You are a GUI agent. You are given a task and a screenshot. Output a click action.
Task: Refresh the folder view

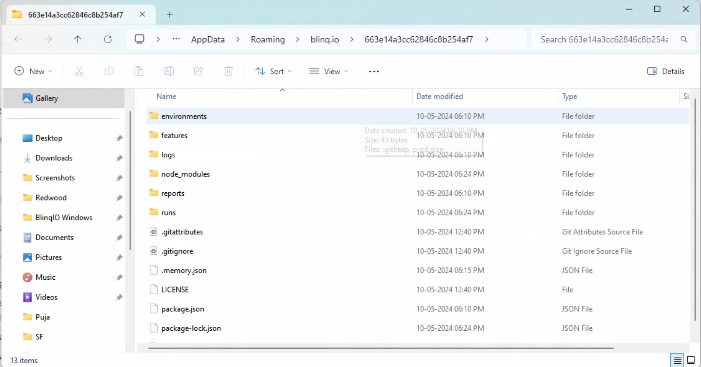[x=108, y=39]
